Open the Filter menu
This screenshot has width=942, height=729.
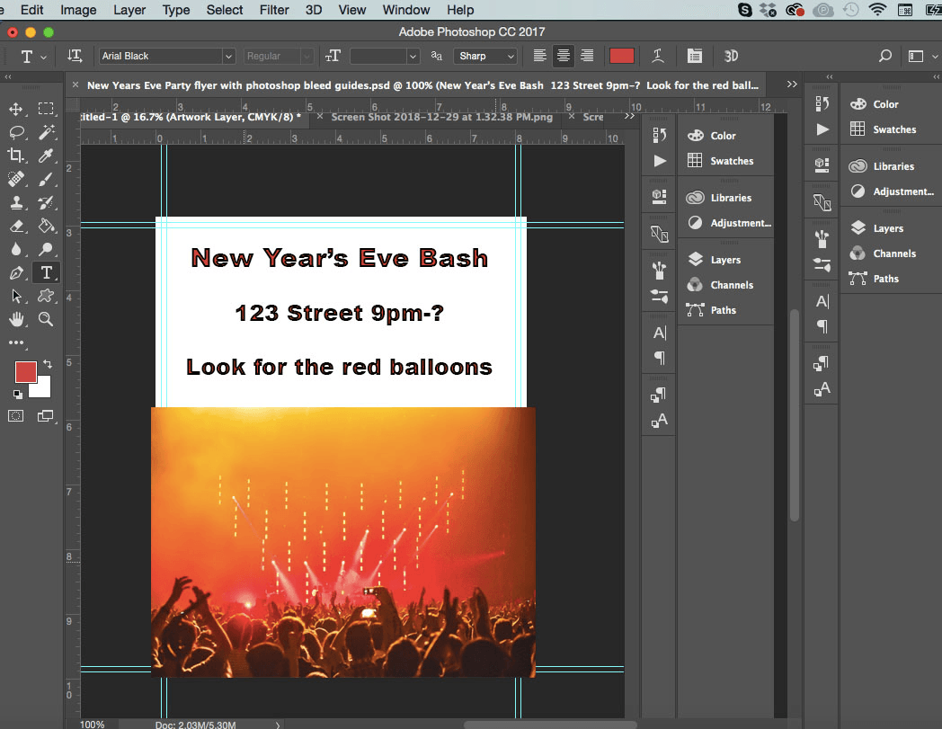273,10
